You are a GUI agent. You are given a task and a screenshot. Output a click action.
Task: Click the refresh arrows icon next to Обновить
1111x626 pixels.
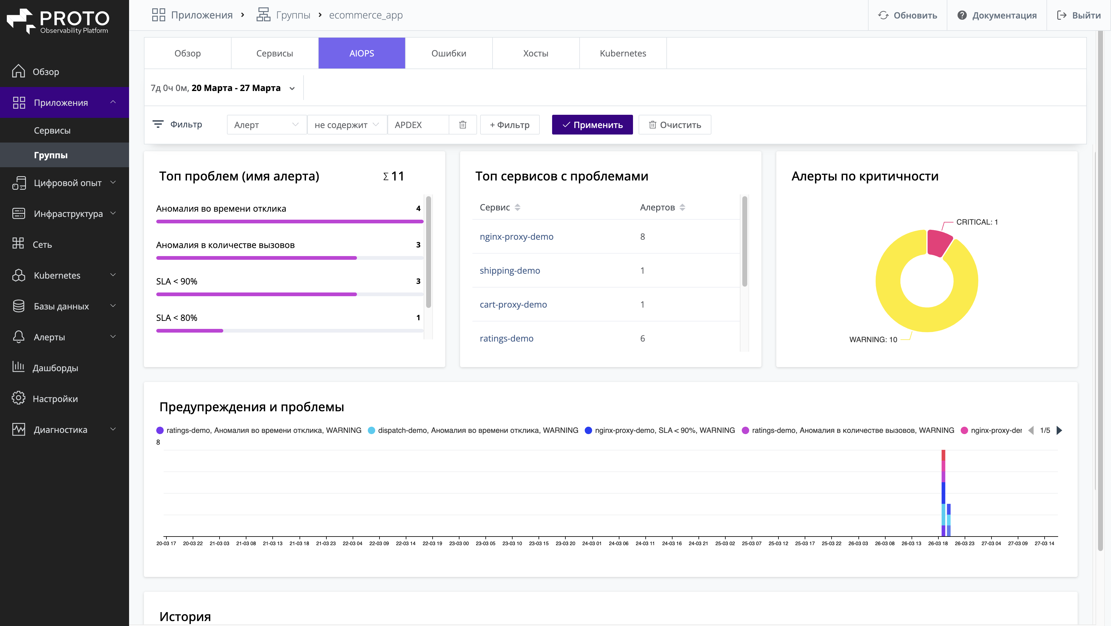883,15
